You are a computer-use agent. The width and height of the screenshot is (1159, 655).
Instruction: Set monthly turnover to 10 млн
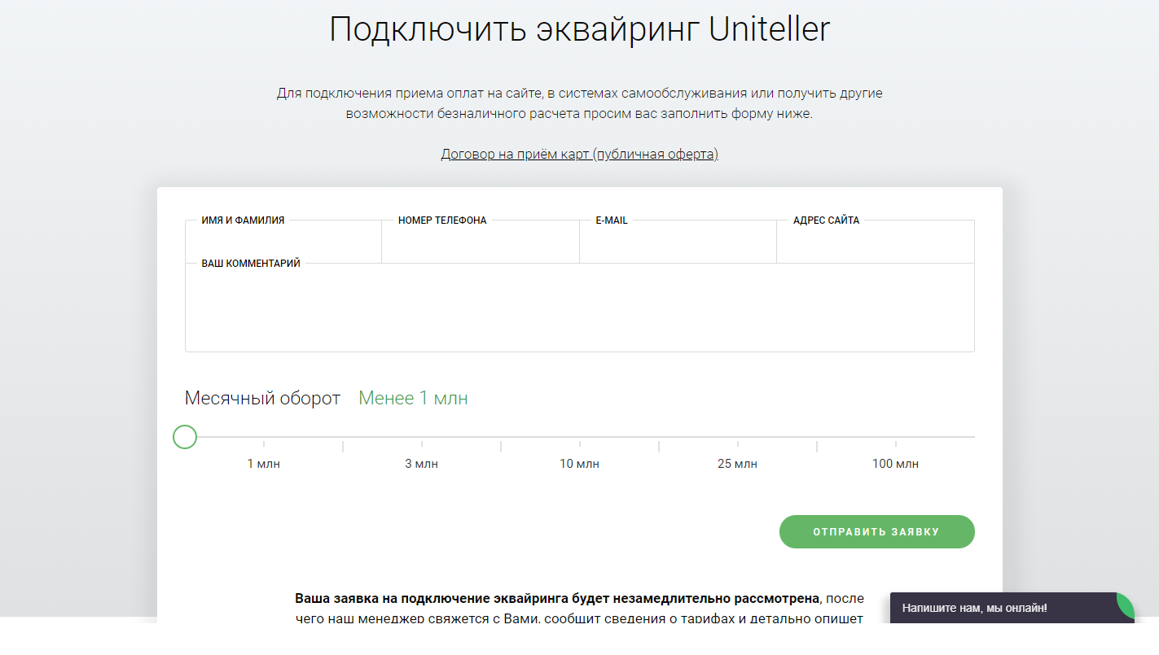tap(579, 443)
